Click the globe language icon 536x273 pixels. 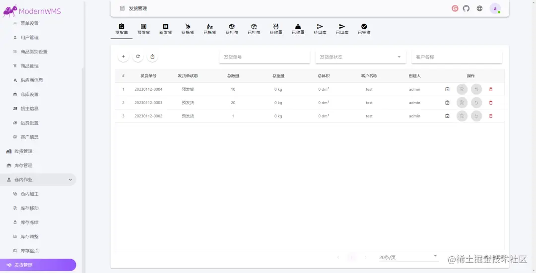479,8
